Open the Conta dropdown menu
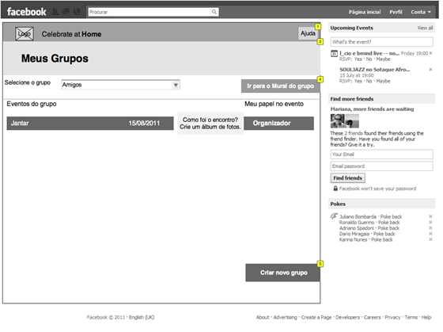This screenshot has width=443, height=332. pyautogui.click(x=421, y=12)
